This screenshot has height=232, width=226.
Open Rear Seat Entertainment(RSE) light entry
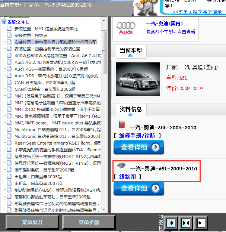(x=57, y=143)
